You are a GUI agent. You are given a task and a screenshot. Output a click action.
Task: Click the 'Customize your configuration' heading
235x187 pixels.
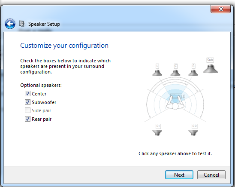tap(64, 46)
